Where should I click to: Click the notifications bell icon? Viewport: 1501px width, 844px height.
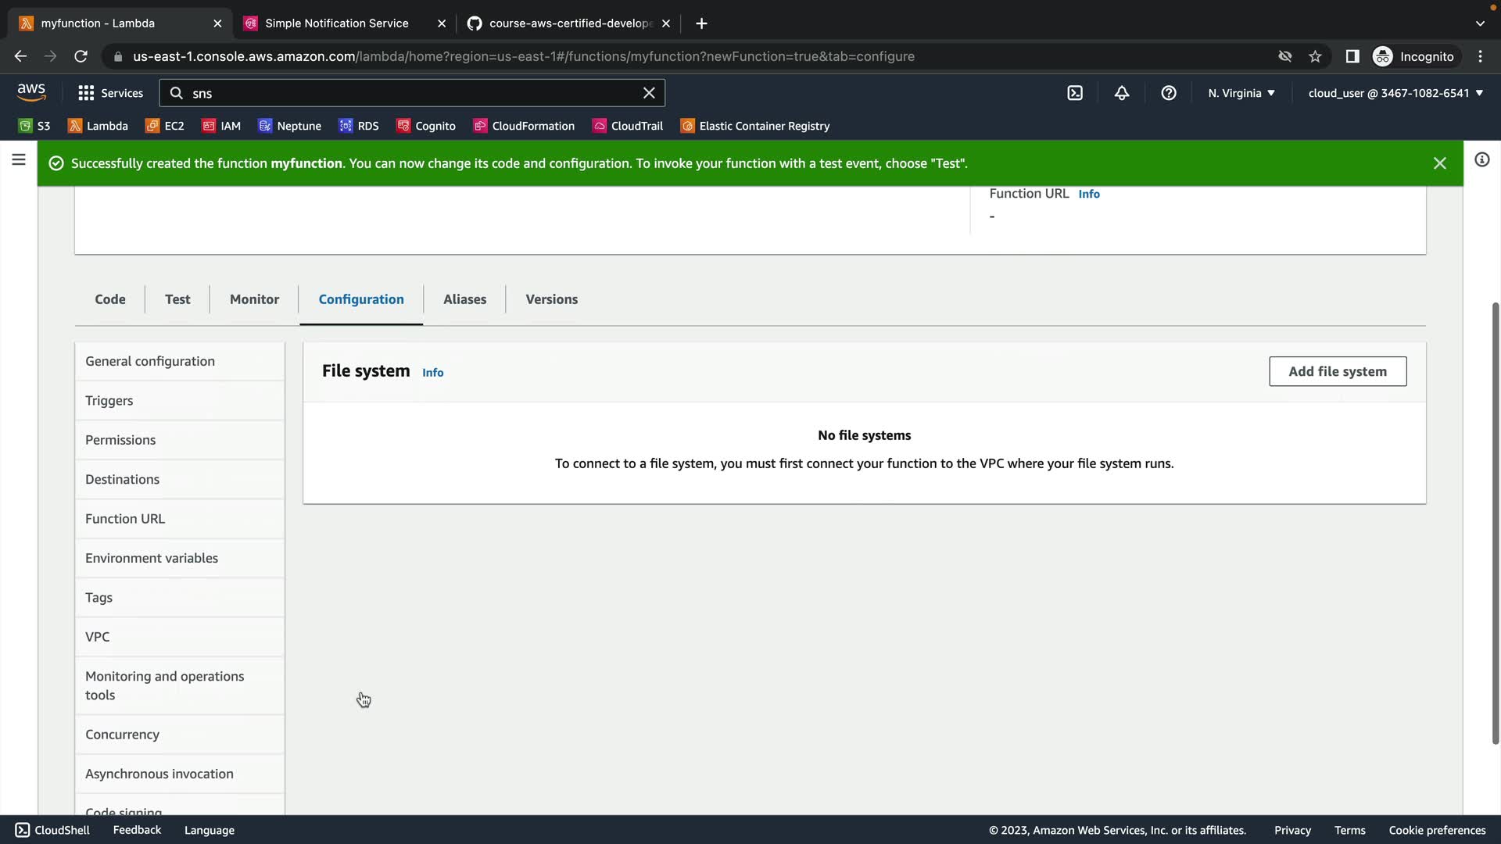[x=1122, y=93]
